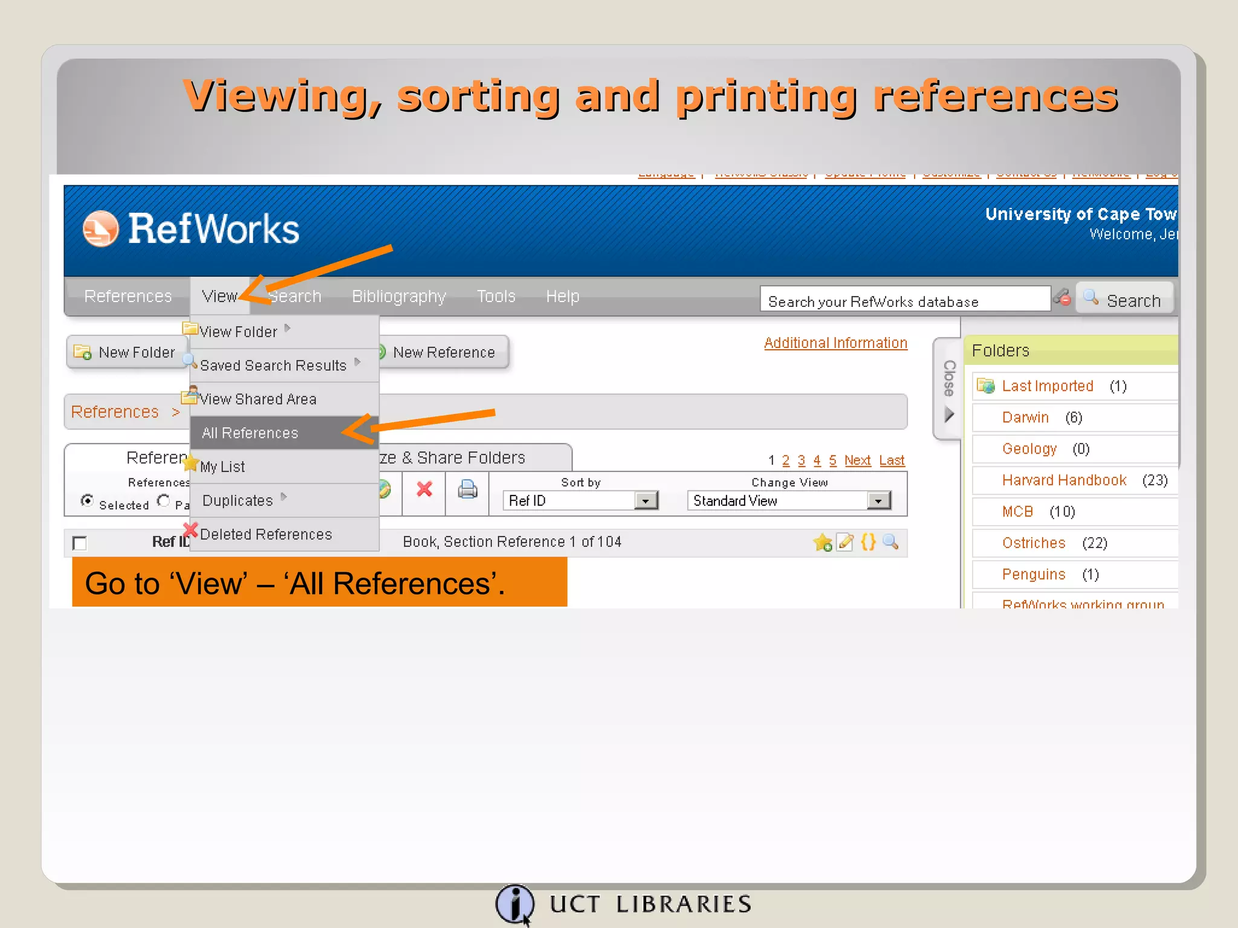Select the Page radio button
This screenshot has width=1238, height=928.
pos(163,500)
